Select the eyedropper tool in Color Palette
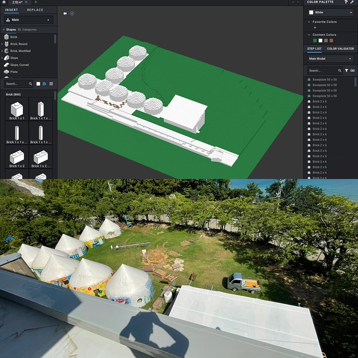Viewport: 358px width, 358px height. pyautogui.click(x=352, y=2)
